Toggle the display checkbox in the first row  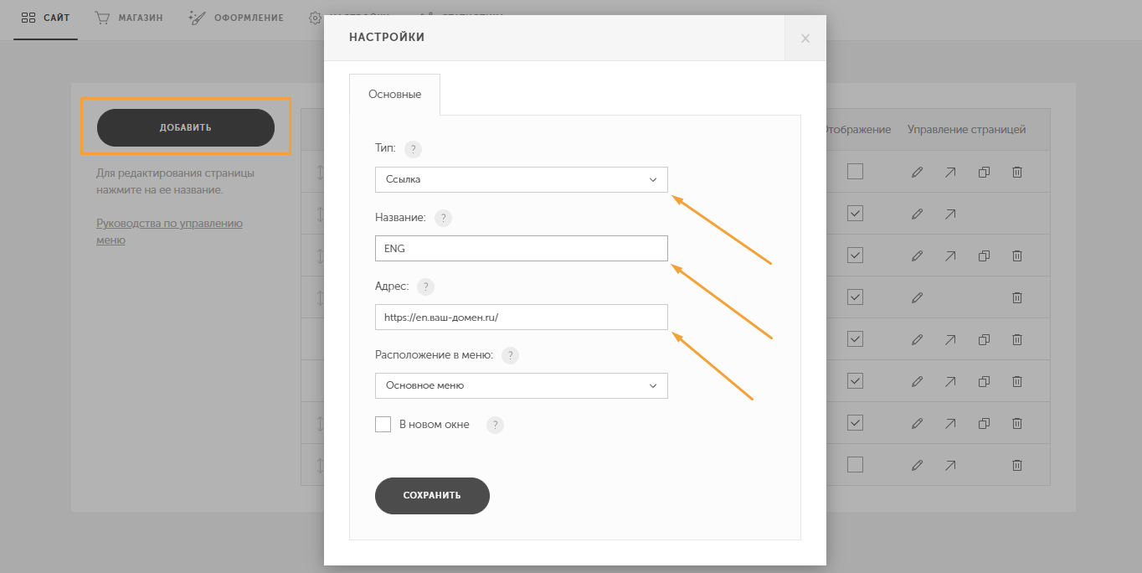point(855,172)
